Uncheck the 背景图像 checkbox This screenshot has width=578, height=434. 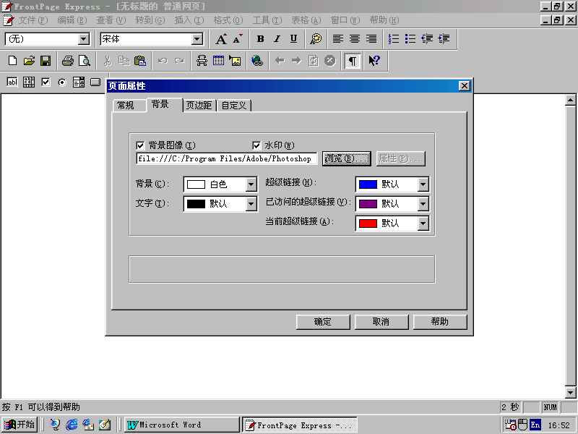coord(140,145)
